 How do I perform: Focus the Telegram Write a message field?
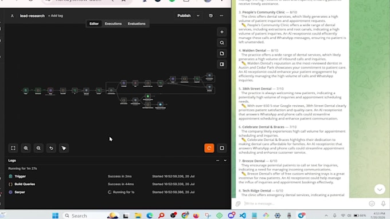tap(304, 204)
